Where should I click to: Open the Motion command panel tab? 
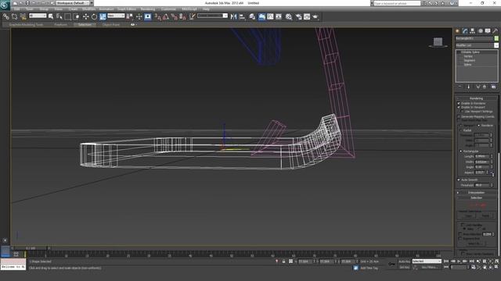point(480,31)
